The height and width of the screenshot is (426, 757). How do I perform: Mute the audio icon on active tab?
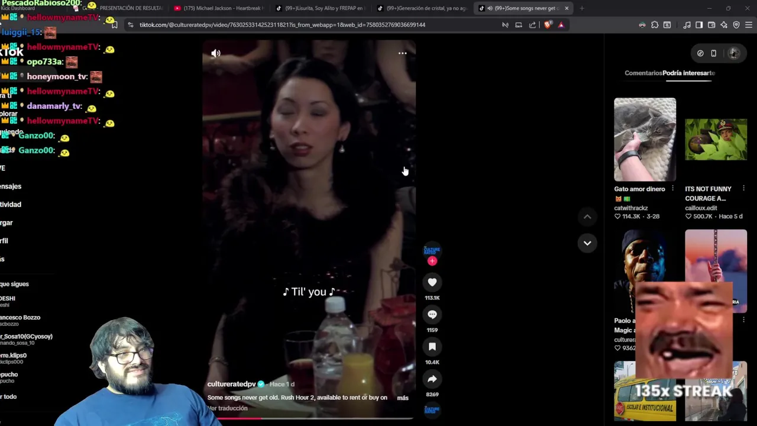490,8
